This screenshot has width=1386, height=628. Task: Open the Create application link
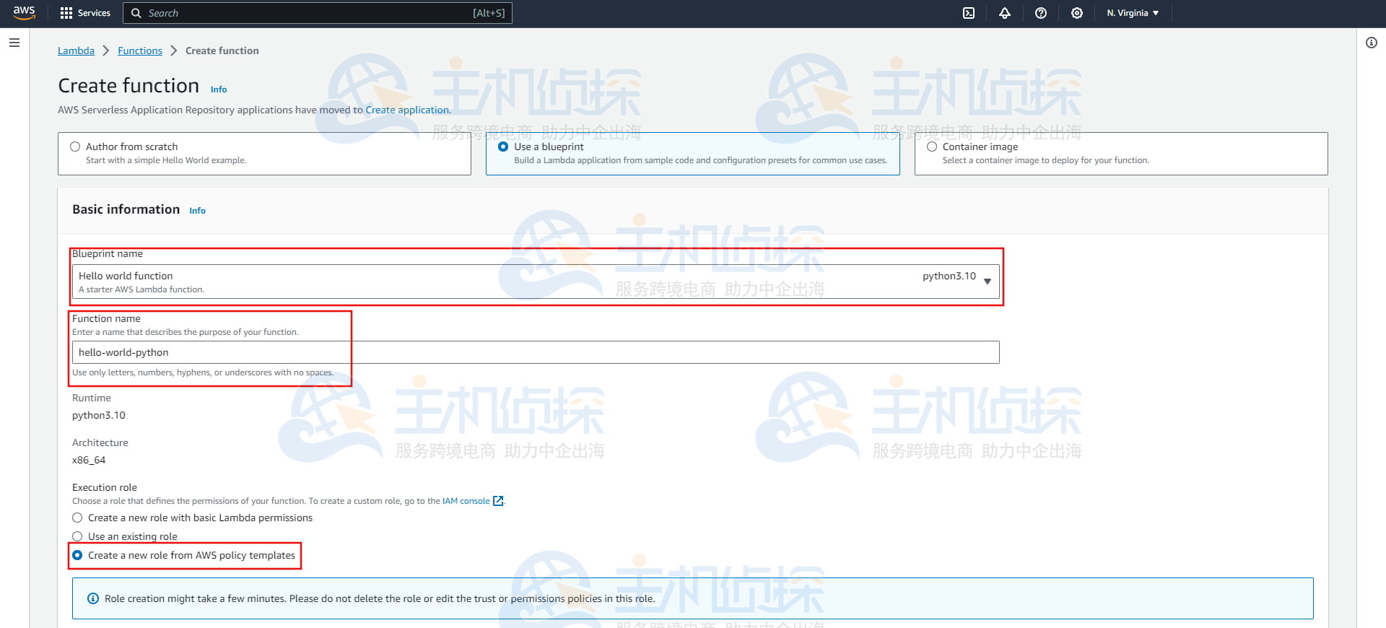407,110
